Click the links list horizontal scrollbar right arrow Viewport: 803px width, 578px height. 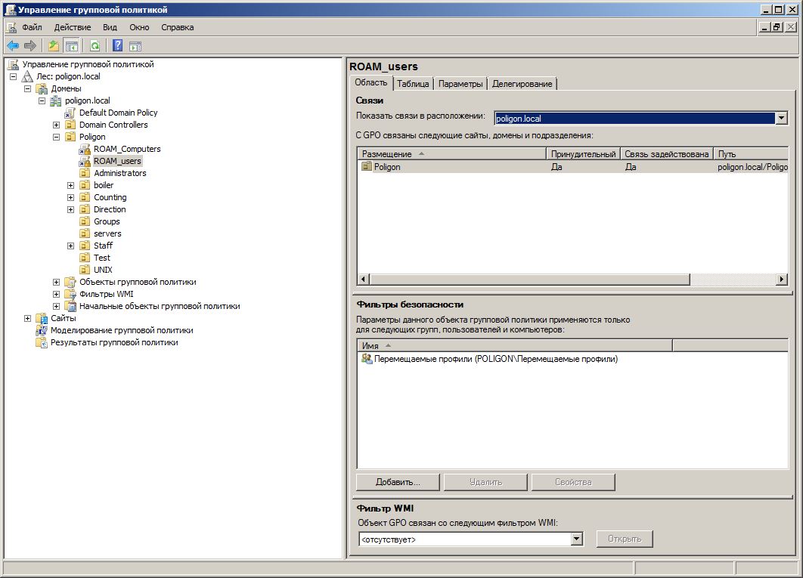tap(782, 279)
